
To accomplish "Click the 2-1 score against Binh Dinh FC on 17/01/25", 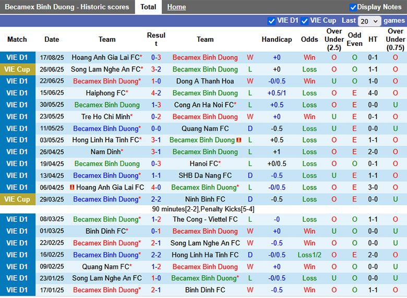I will 156,290.
